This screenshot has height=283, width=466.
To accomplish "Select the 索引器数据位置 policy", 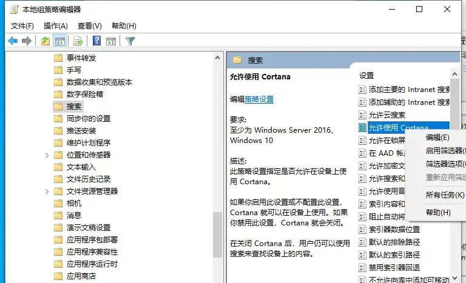I will click(x=390, y=230).
